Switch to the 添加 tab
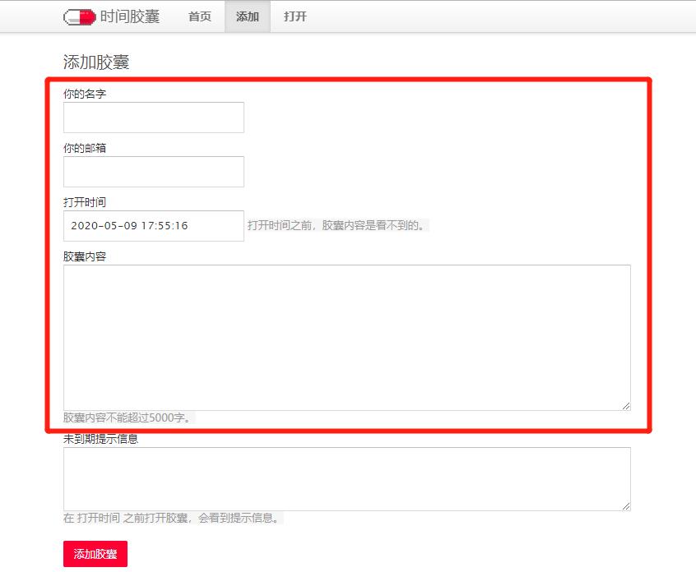The width and height of the screenshot is (696, 572). [247, 16]
